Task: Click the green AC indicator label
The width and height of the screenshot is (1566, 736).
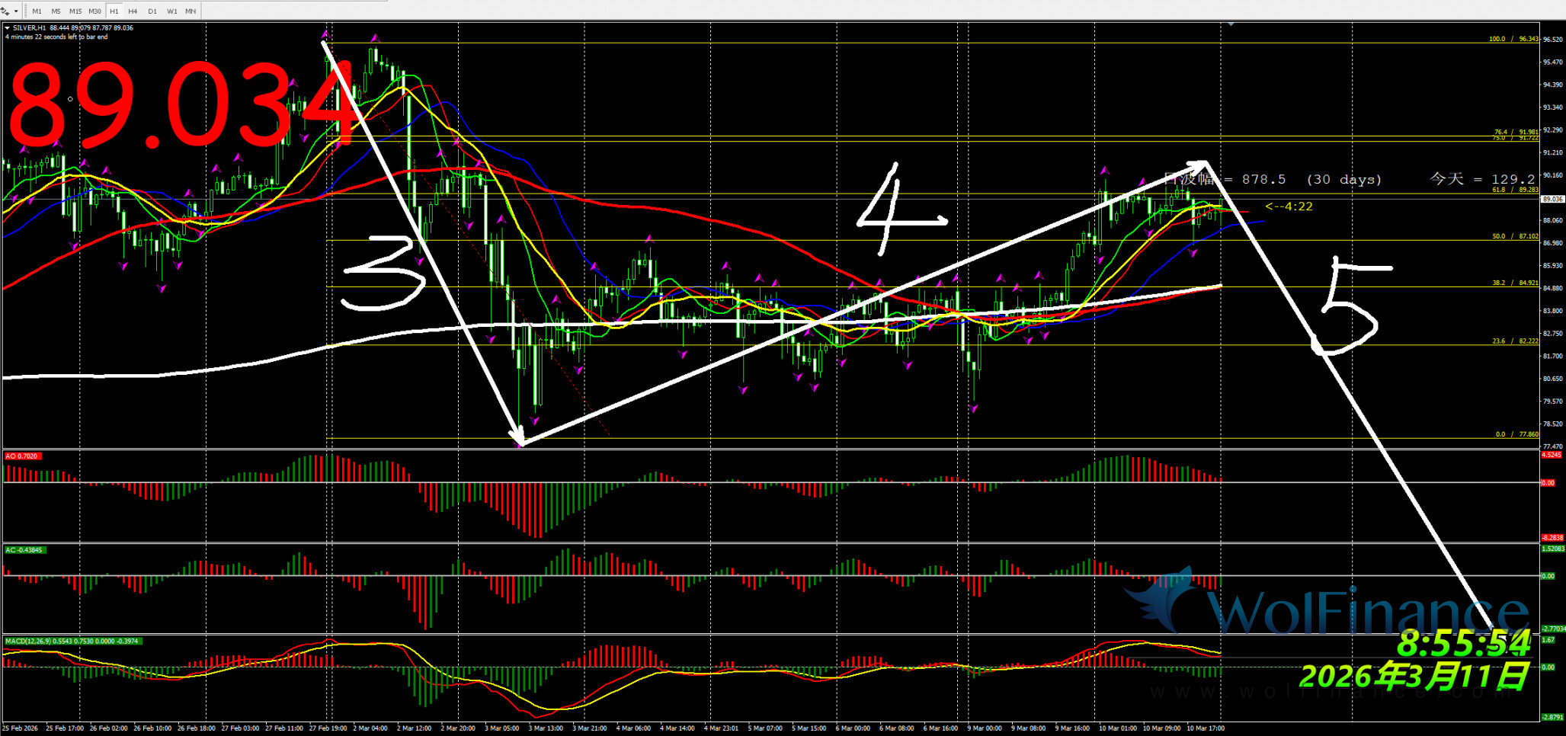Action: coord(24,550)
